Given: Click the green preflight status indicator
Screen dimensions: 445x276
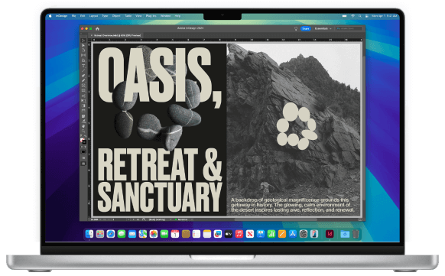Looking at the screenshot, I should [x=176, y=219].
